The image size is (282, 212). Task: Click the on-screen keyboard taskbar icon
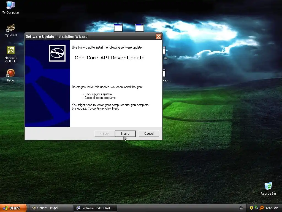click(241, 208)
